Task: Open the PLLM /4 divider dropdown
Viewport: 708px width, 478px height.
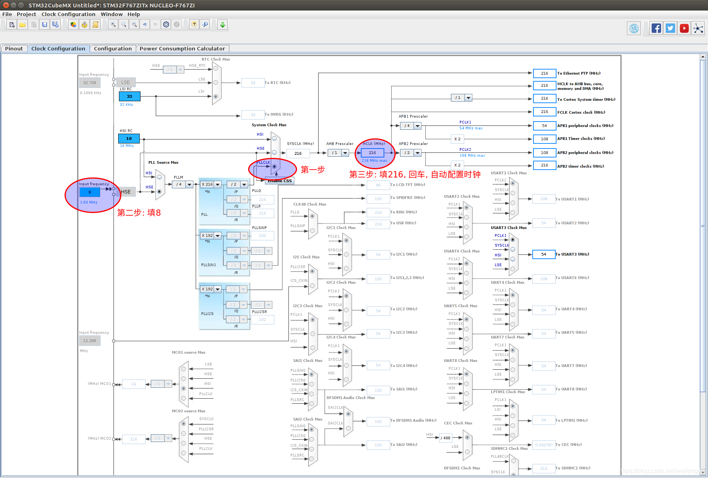Action: pos(189,184)
